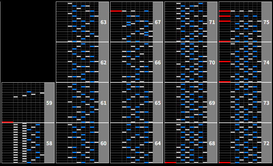273x166 pixels.
Task: Select the measure 68 gray label
Action: [212, 143]
